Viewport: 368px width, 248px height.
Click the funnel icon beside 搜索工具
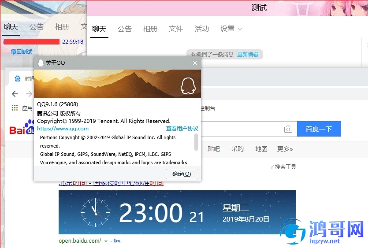coord(271,167)
